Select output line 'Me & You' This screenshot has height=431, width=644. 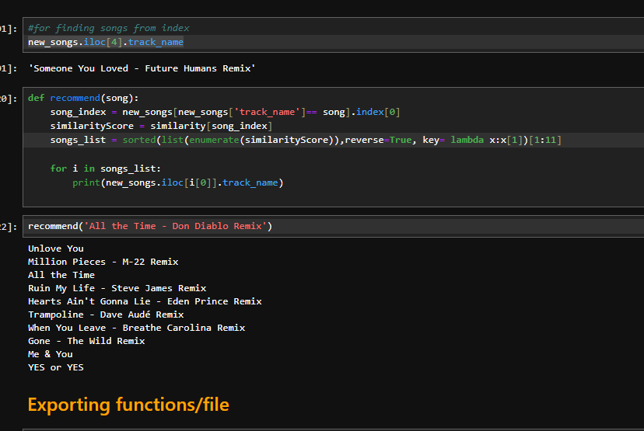coord(50,354)
